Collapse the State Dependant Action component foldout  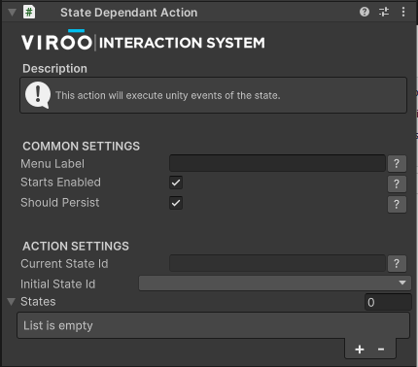[x=12, y=13]
